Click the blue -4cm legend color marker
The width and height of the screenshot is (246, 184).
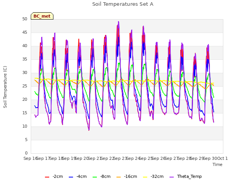pos(71,177)
